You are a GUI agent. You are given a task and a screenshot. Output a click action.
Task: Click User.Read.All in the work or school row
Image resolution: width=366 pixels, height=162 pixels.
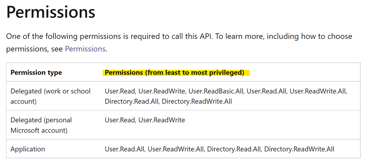(x=266, y=91)
